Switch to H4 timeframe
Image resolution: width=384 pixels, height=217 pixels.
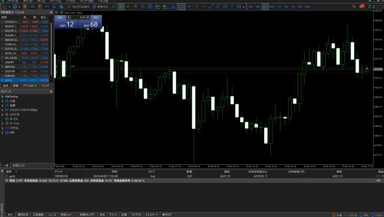pyautogui.click(x=286, y=7)
